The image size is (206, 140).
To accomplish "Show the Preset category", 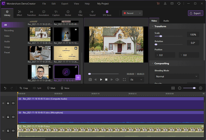I will pos(7,53).
